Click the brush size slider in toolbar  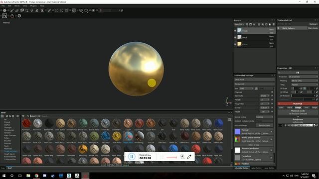(110, 10)
